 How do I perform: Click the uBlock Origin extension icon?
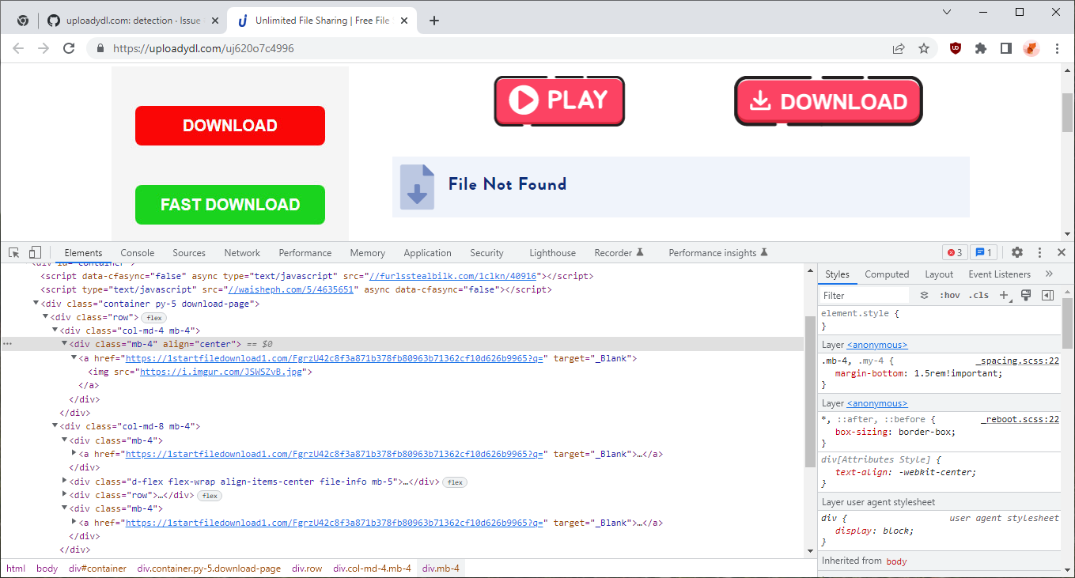point(955,47)
